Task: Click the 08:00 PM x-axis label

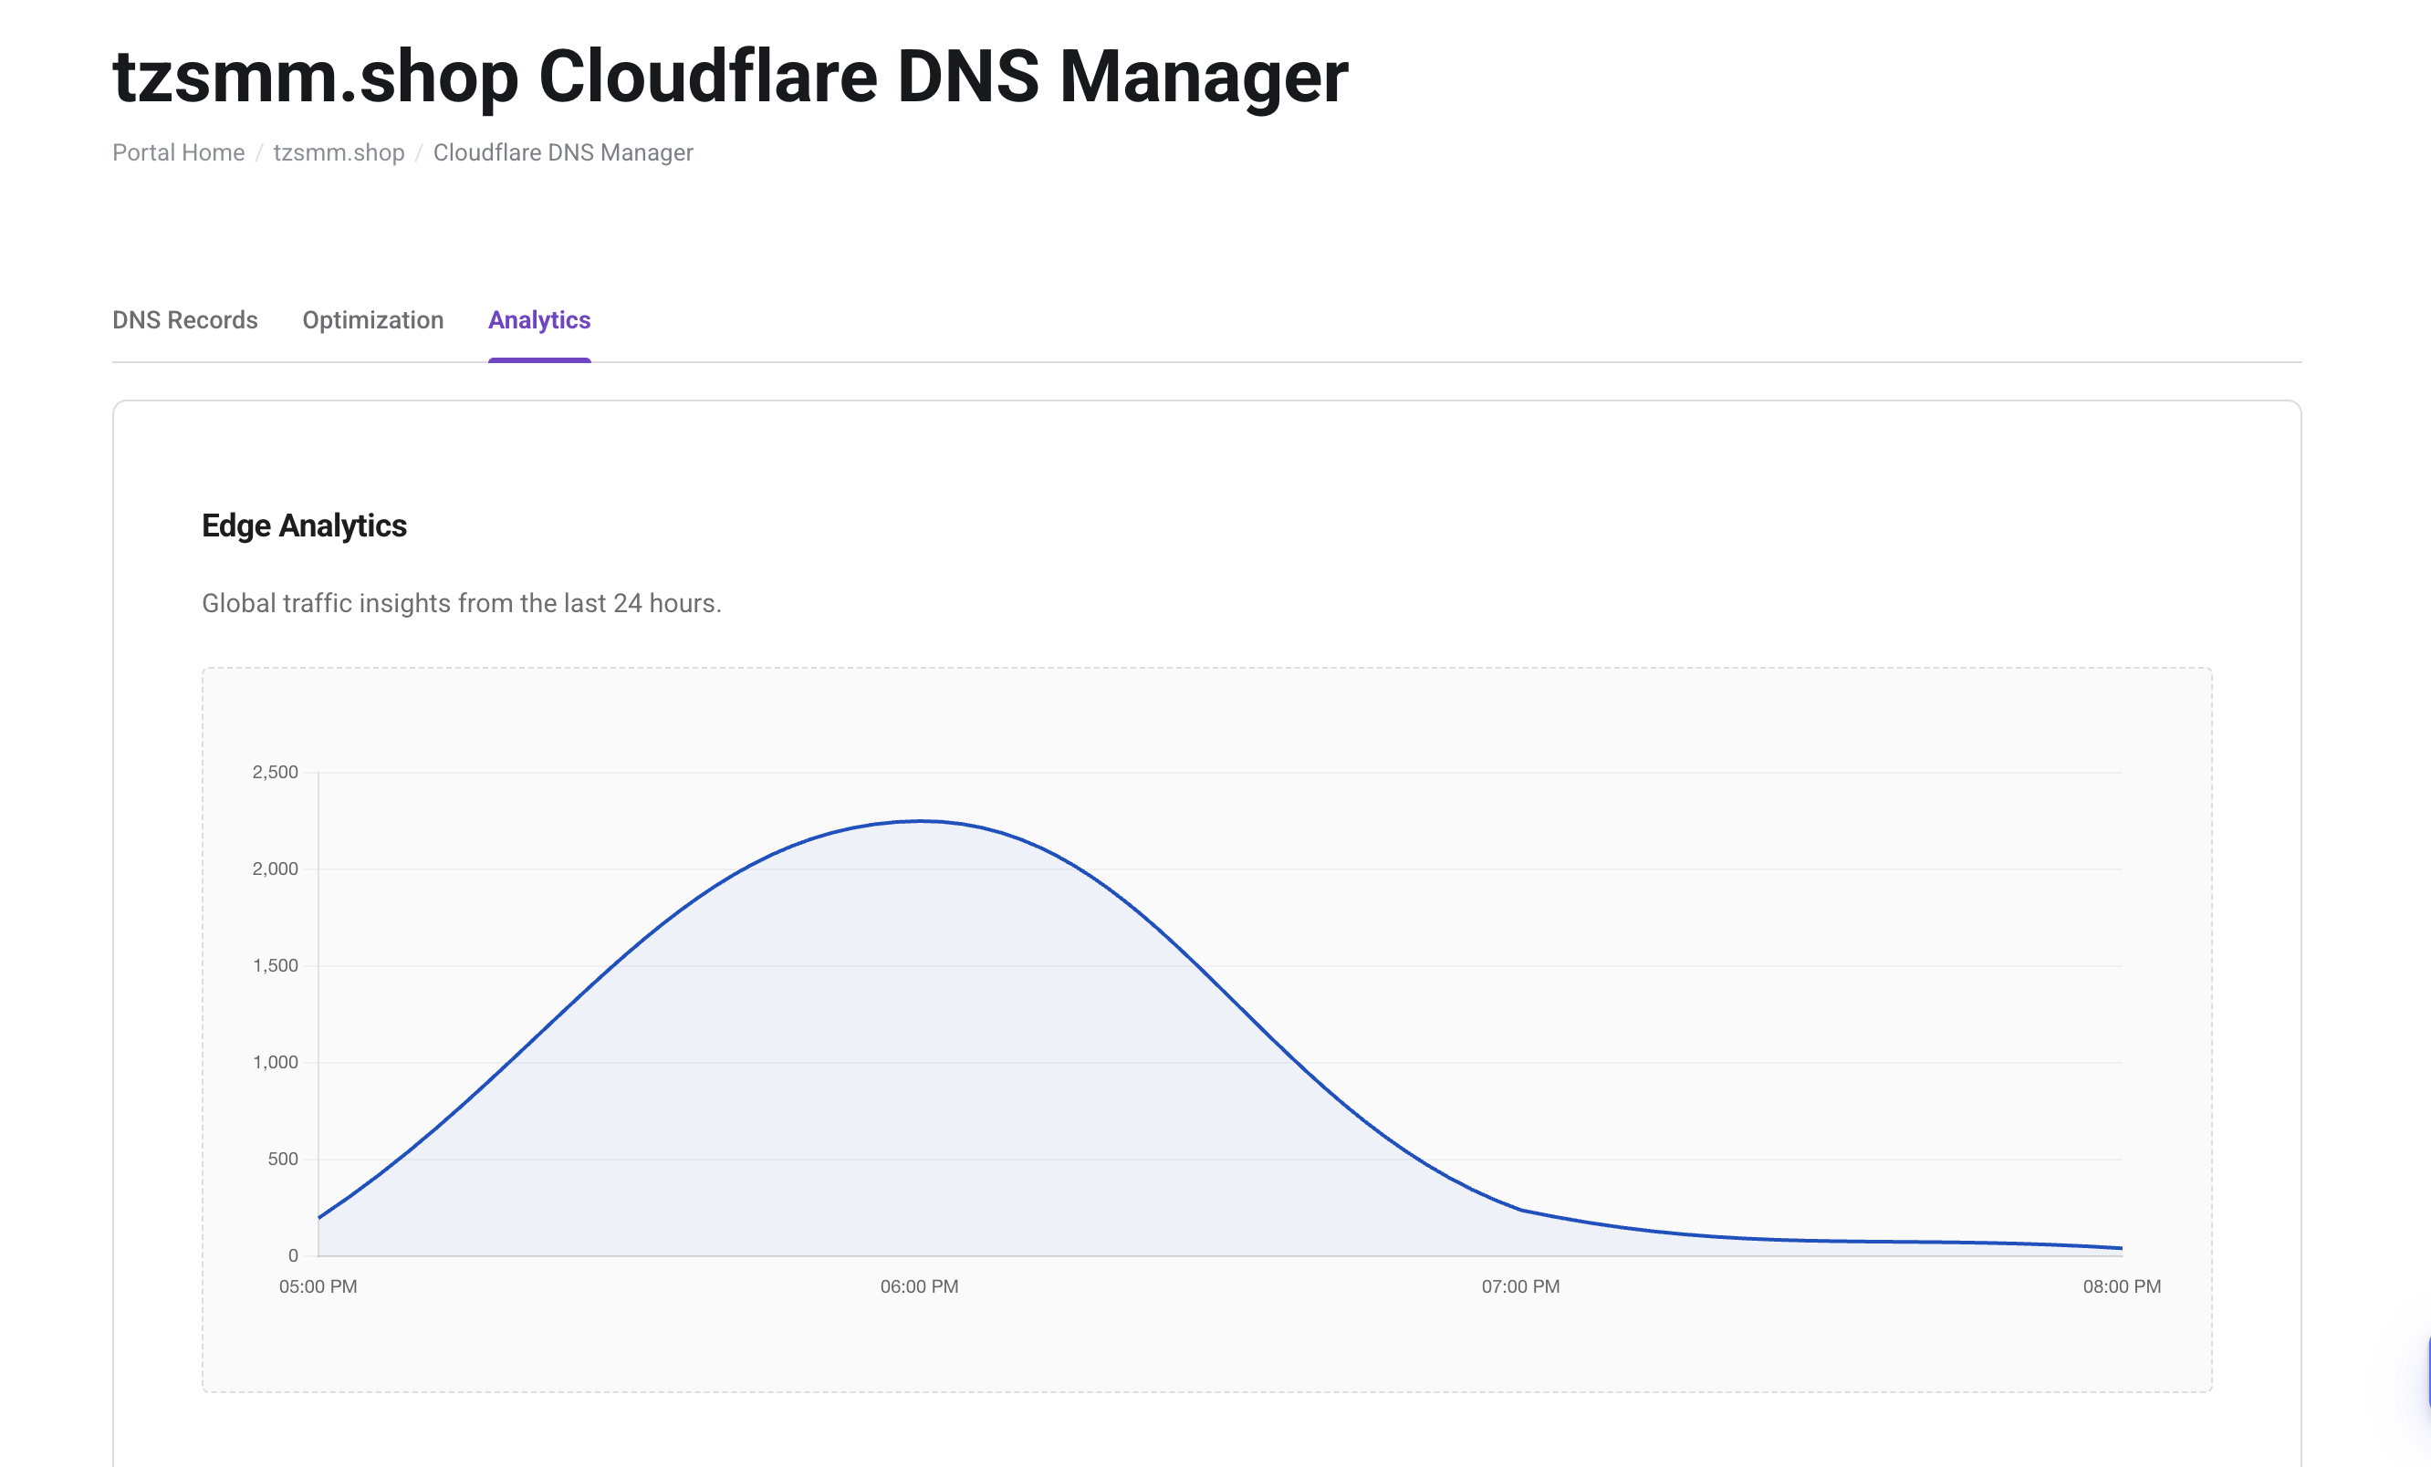Action: click(x=2122, y=1286)
